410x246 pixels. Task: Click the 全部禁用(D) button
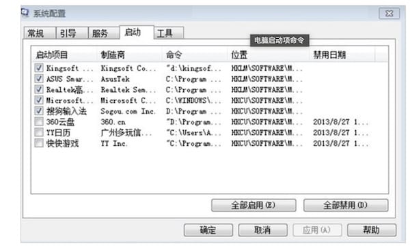346,205
